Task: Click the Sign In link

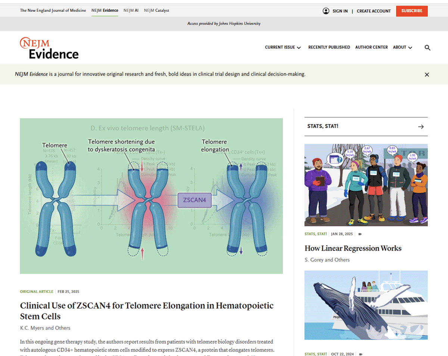Action: pyautogui.click(x=340, y=11)
